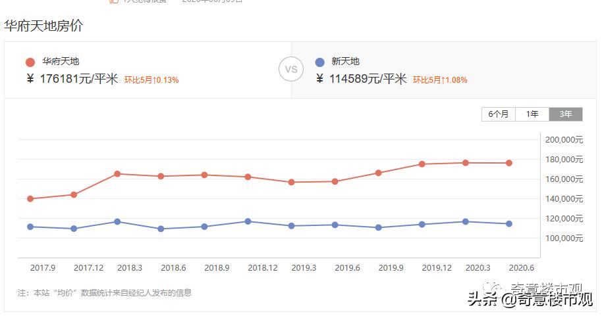Image resolution: width=602 pixels, height=316 pixels.
Task: Click the last blue data point on the 新天地 line
Action: click(509, 224)
